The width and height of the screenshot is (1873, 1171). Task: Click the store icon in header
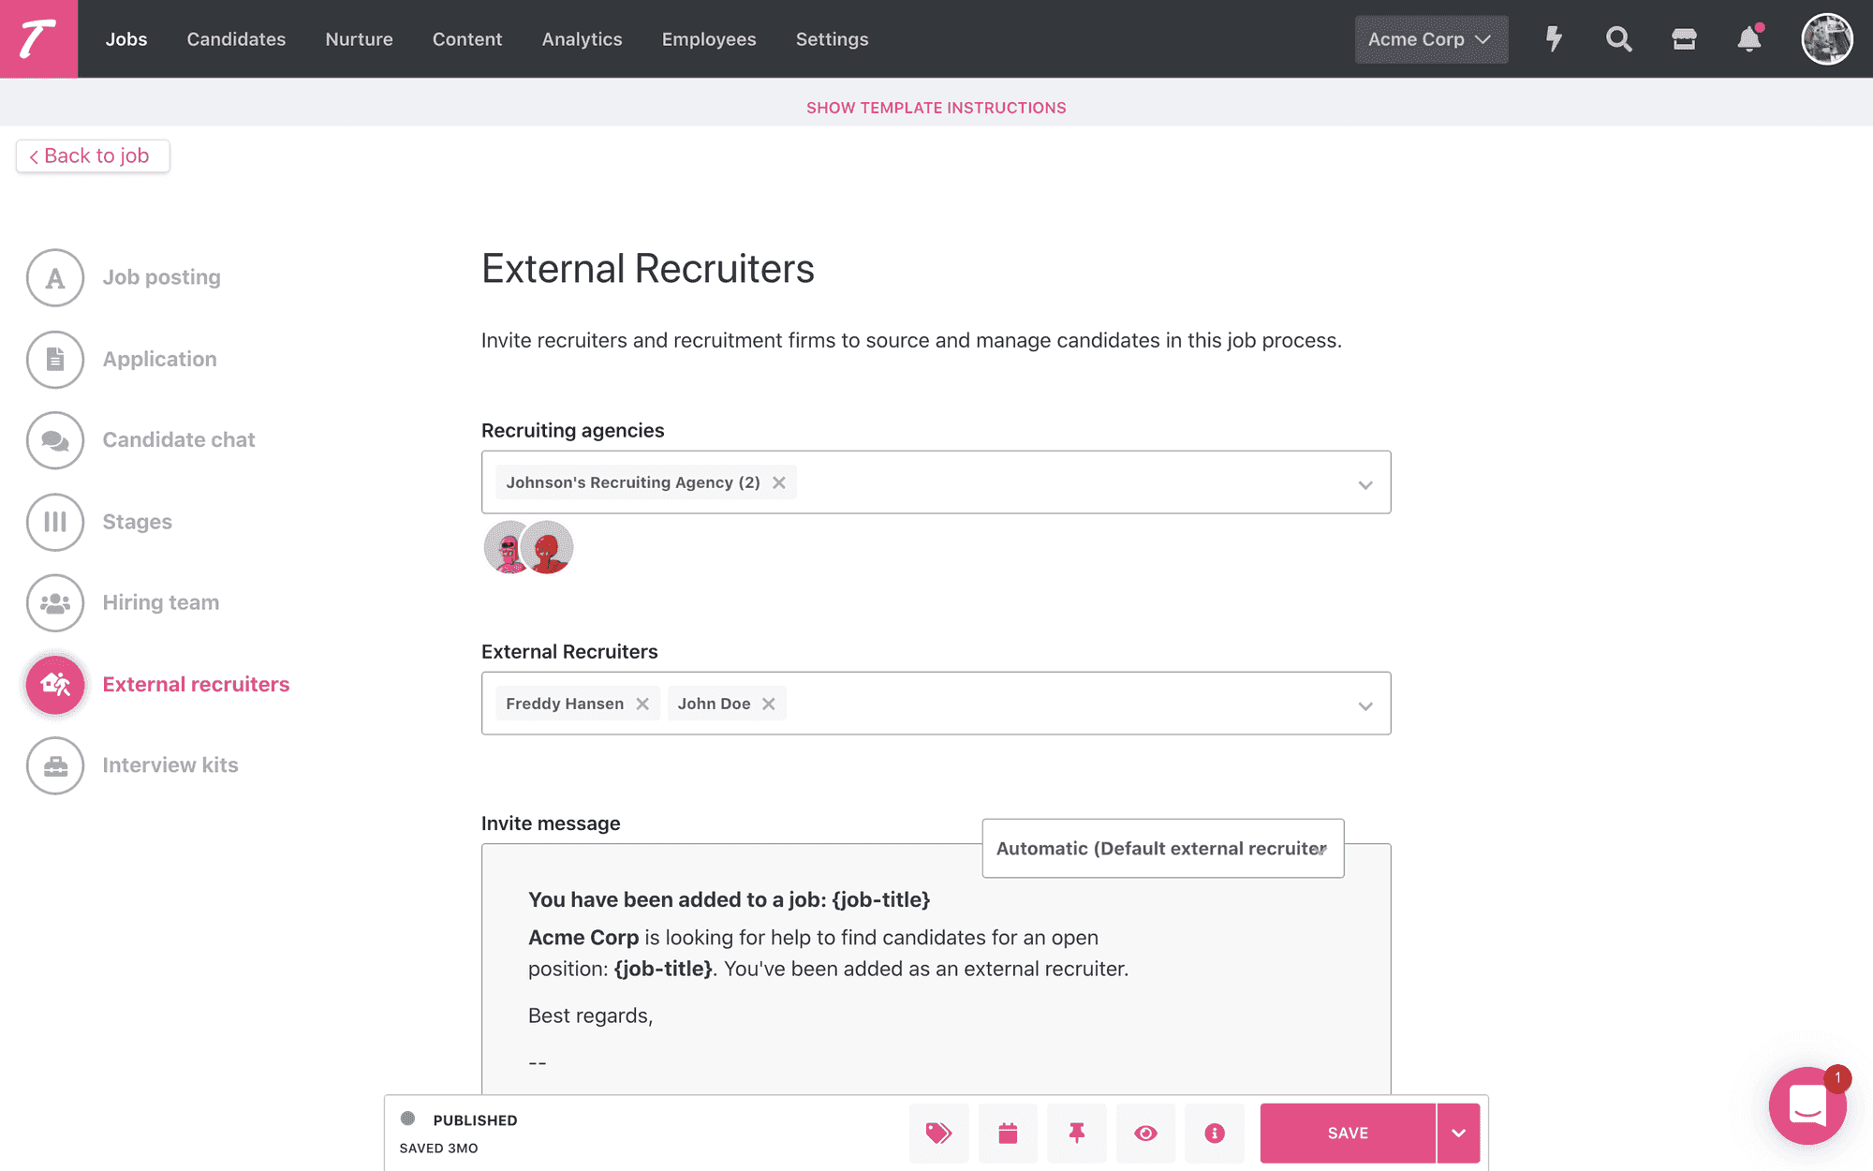[1684, 38]
